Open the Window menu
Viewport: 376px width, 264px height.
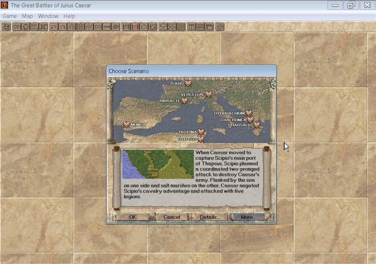tap(48, 16)
